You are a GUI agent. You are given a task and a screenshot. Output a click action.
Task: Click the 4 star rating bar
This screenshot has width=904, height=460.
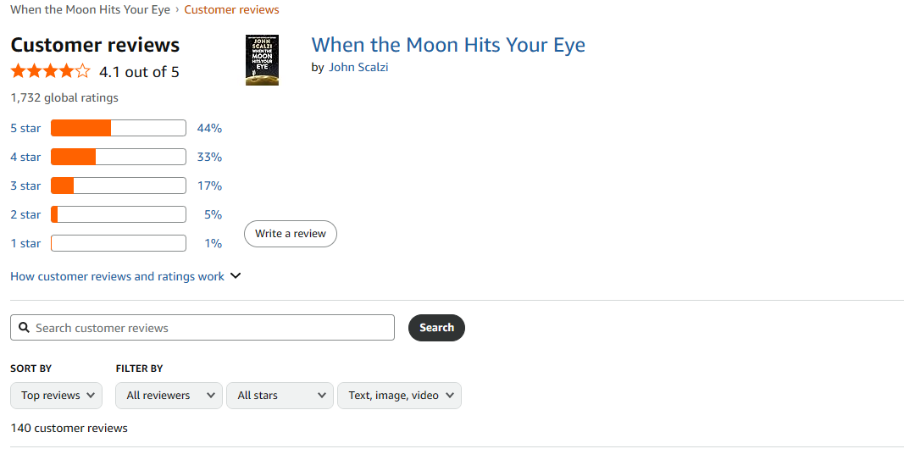point(118,157)
